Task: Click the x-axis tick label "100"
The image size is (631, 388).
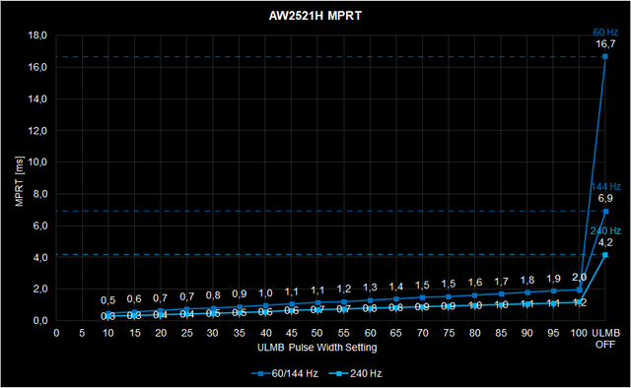Action: (x=579, y=333)
